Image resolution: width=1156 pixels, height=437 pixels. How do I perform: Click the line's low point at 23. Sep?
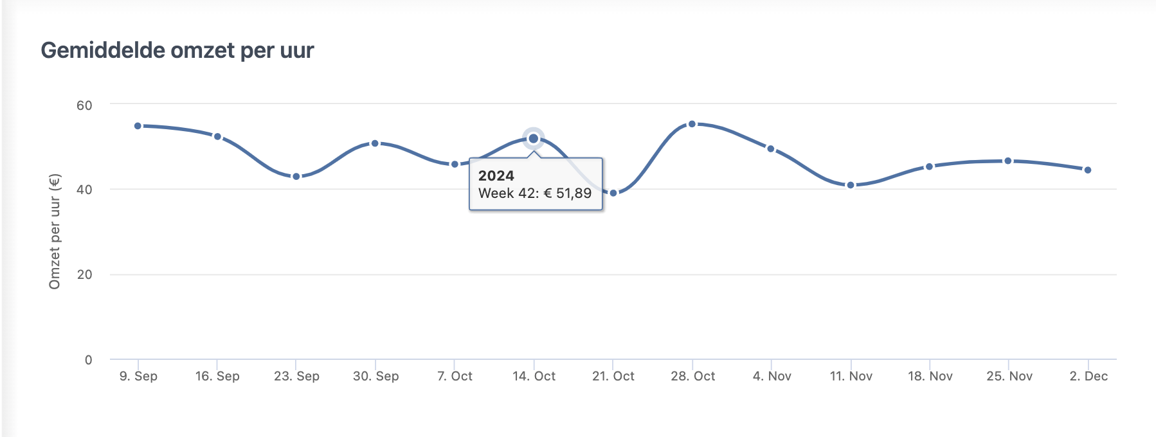tap(296, 176)
